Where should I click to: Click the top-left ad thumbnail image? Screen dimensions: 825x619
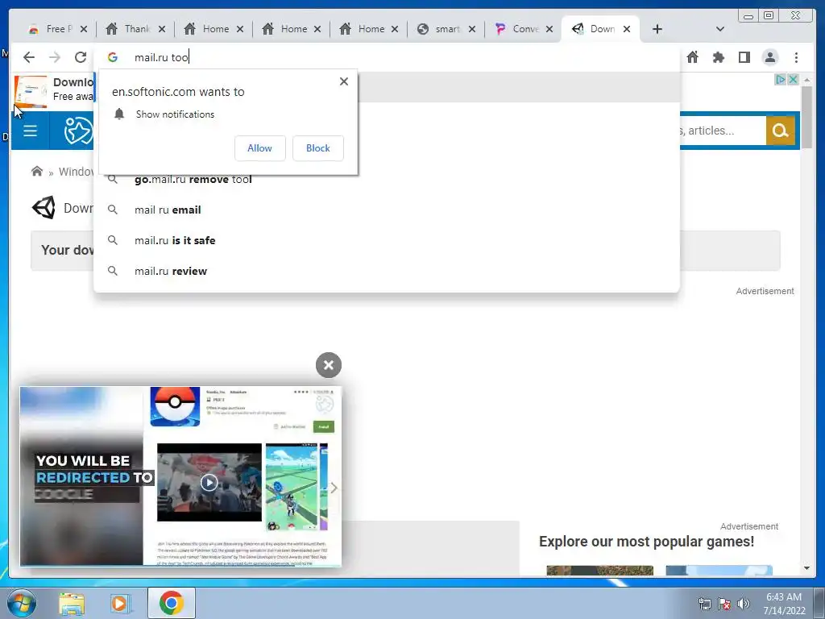pyautogui.click(x=30, y=90)
